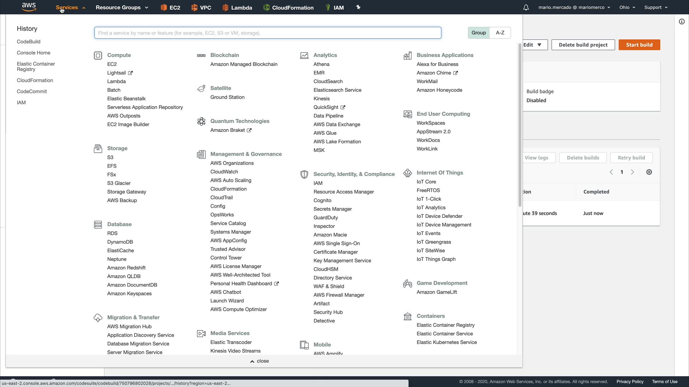Click close link at bottom of menu

(259, 361)
